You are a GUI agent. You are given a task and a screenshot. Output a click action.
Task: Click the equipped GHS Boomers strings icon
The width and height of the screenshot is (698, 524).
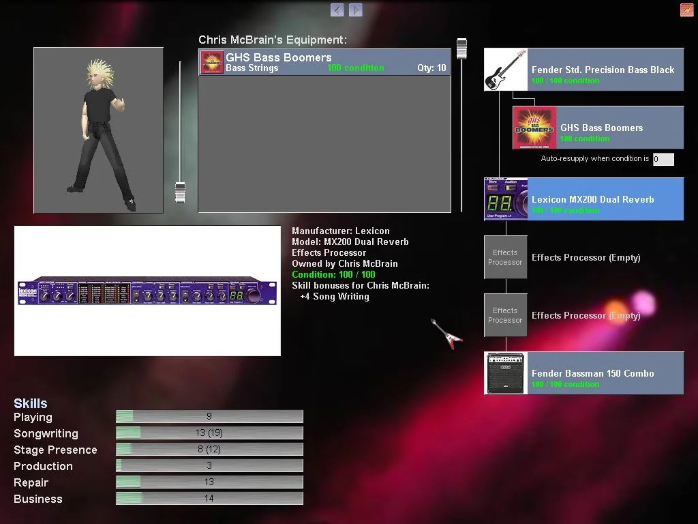coord(534,128)
